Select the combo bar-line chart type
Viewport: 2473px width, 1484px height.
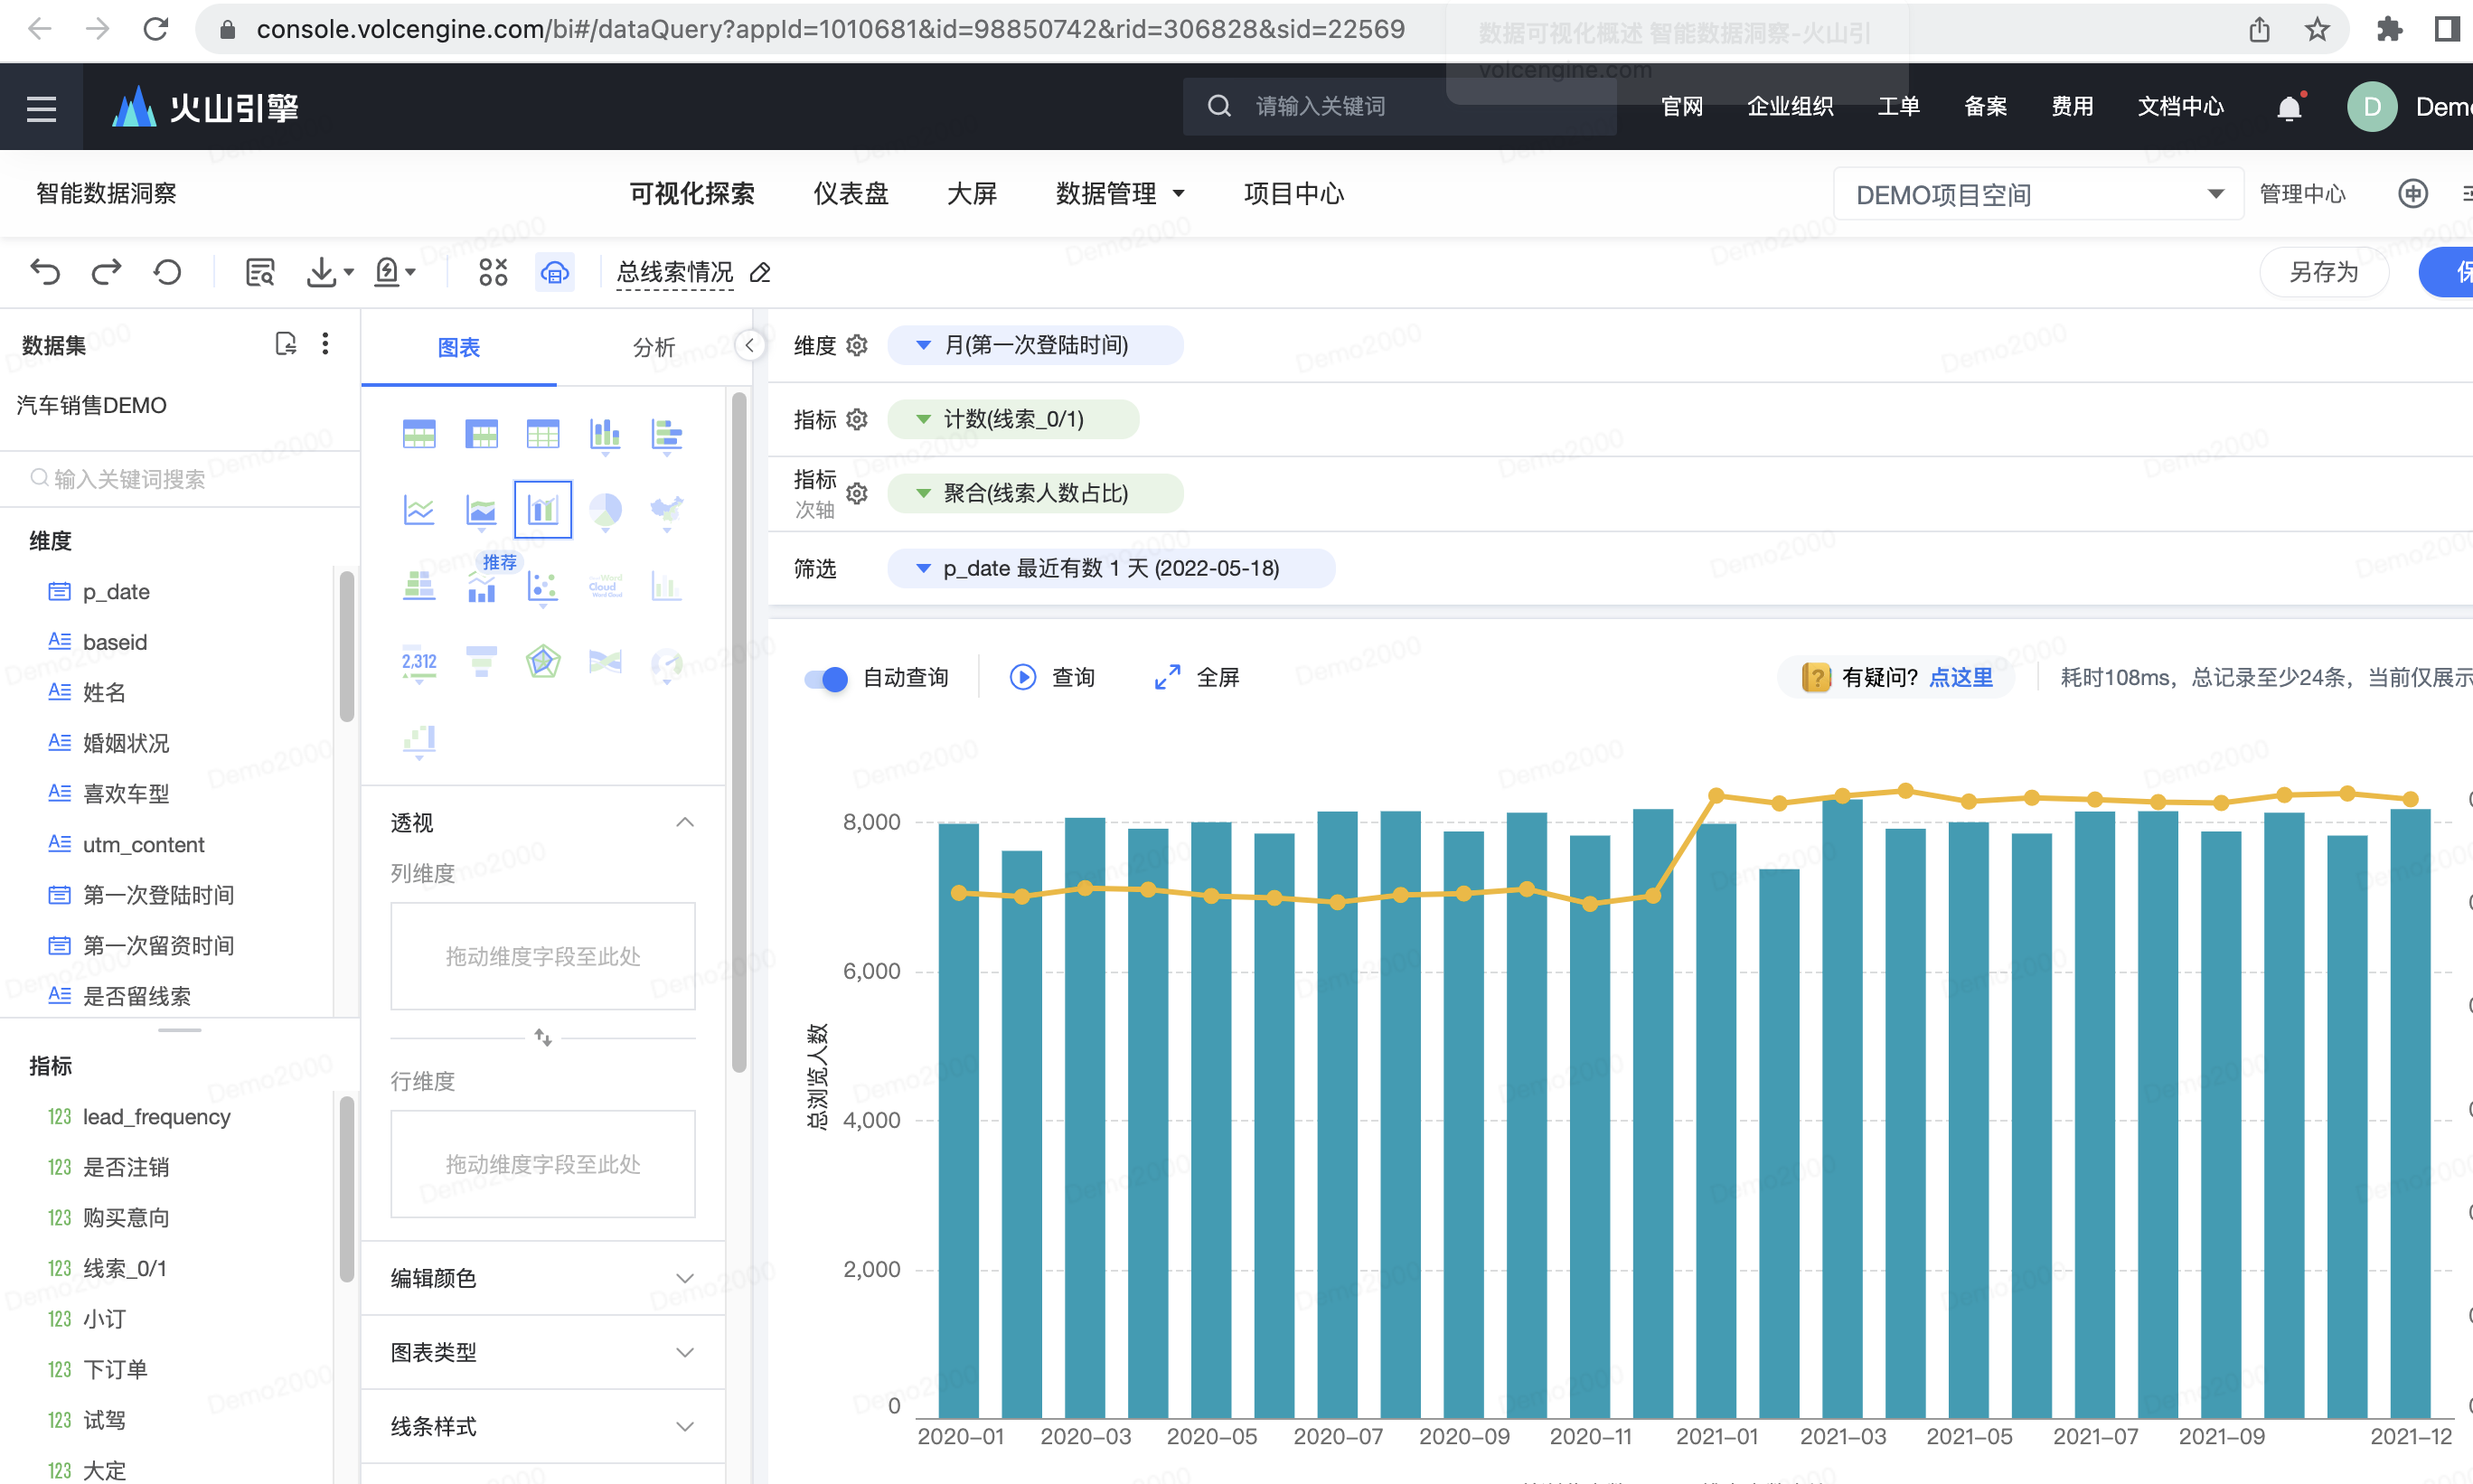coord(543,510)
